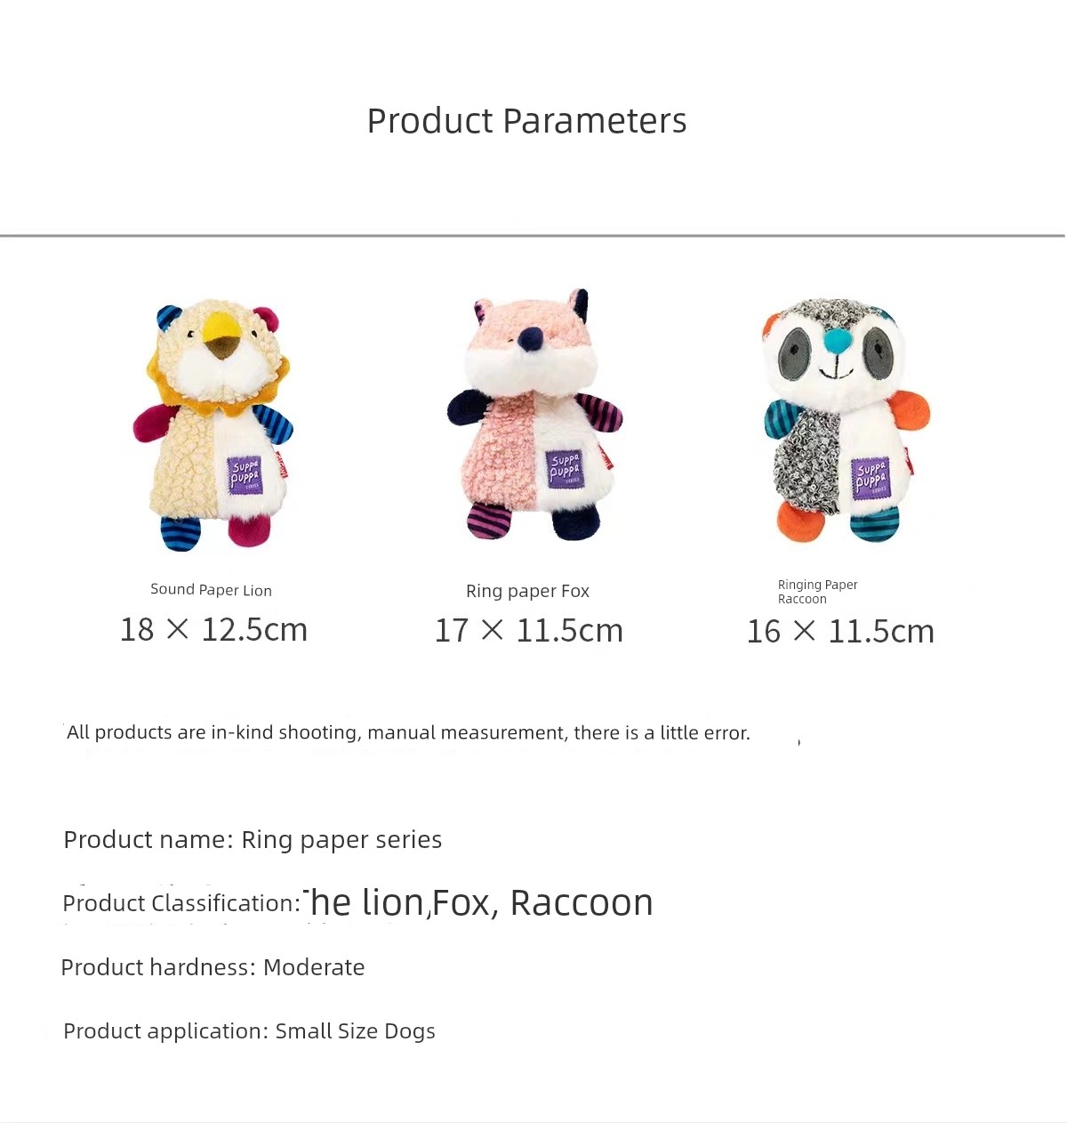Click the 18 × 12.5cm size text
The width and height of the screenshot is (1067, 1123).
click(x=213, y=630)
